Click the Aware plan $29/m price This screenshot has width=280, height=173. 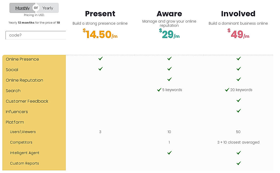pos(169,34)
